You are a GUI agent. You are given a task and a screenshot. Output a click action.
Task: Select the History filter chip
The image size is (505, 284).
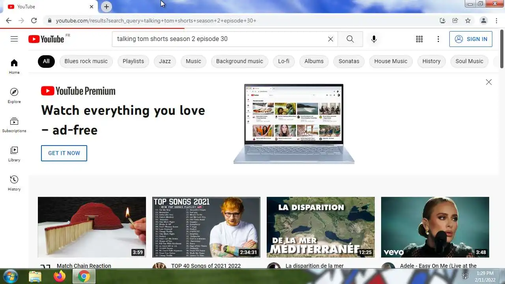[x=431, y=61]
